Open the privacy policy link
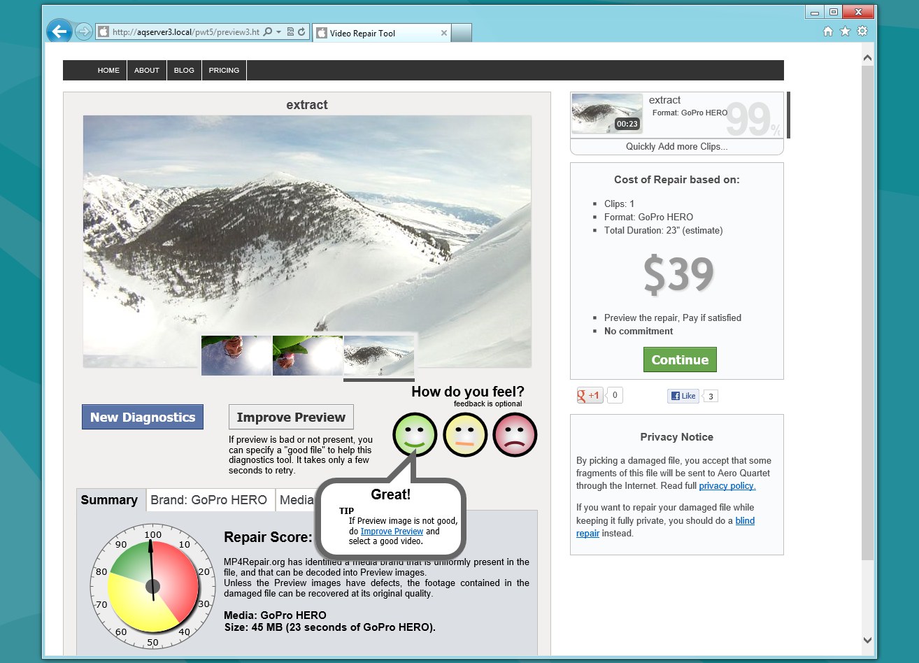919x663 pixels. (727, 486)
